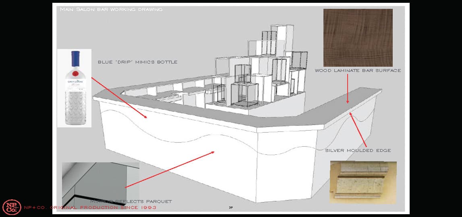
Task: Click the 'Main Salon bar working drawing' title
Action: tap(111, 9)
